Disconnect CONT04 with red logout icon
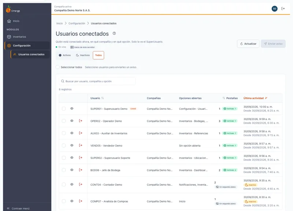 coord(81,185)
